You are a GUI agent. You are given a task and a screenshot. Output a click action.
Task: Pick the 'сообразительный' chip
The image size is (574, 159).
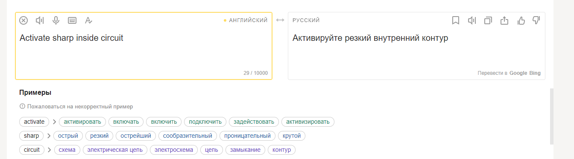[188, 136]
